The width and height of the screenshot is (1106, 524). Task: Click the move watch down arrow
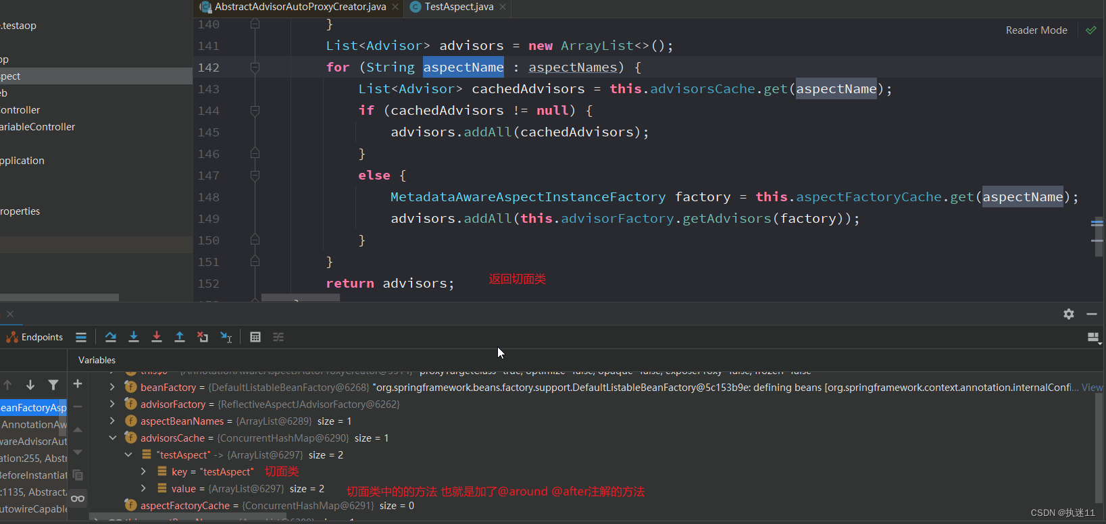click(x=78, y=452)
